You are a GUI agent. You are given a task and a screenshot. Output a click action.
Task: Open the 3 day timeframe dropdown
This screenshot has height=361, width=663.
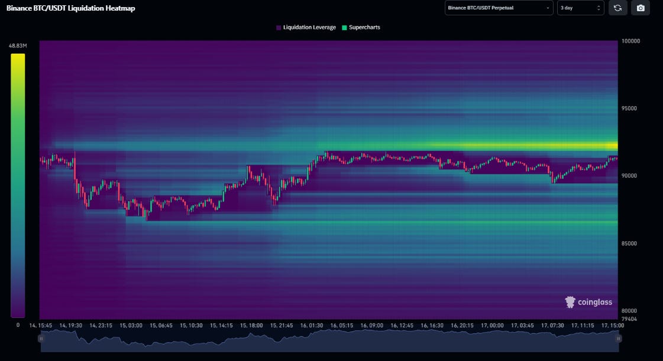tap(581, 8)
